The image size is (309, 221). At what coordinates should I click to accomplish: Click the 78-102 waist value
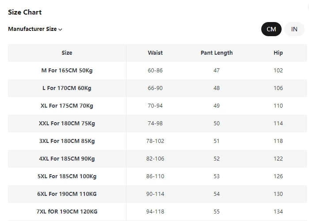[x=155, y=141]
